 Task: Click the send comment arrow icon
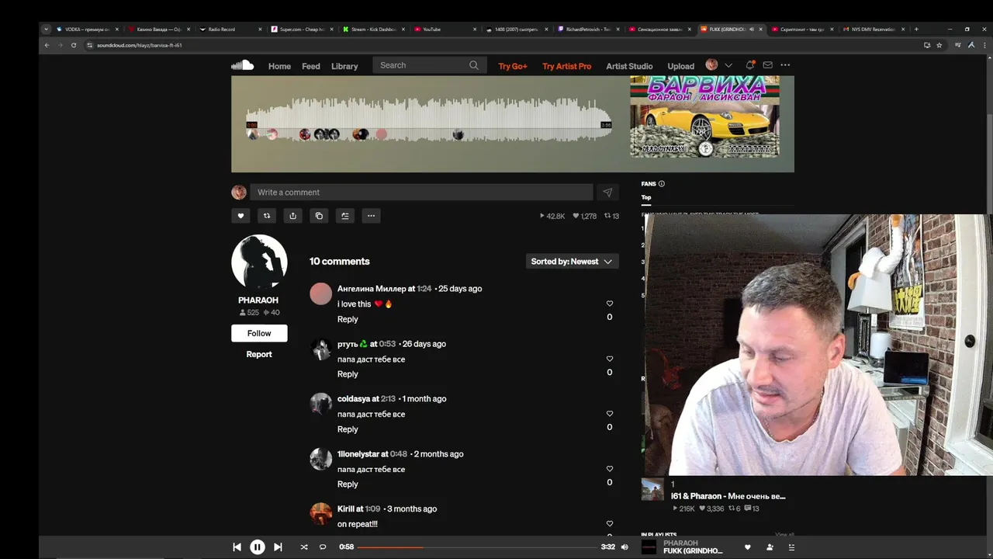[607, 193]
